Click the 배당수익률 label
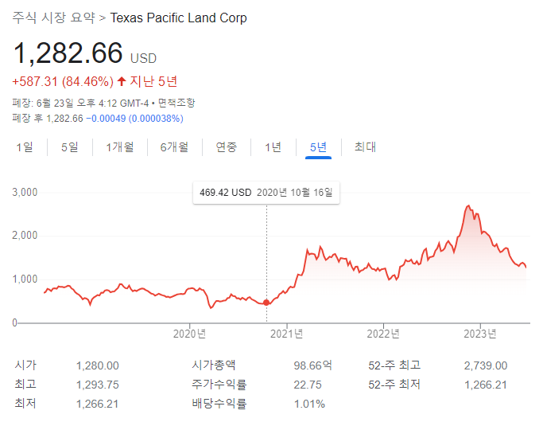 pos(219,404)
